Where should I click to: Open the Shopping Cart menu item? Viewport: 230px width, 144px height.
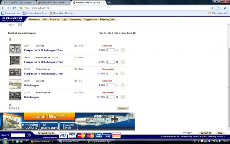point(107,19)
